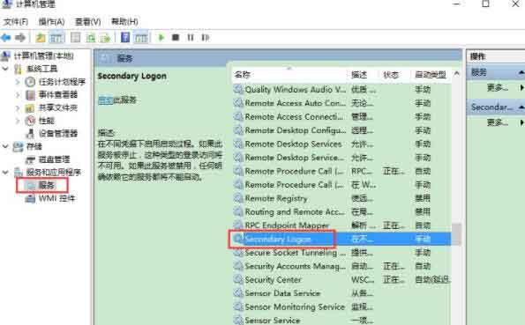The height and width of the screenshot is (325, 525).
Task: Click the 启动 this service link
Action: click(106, 100)
